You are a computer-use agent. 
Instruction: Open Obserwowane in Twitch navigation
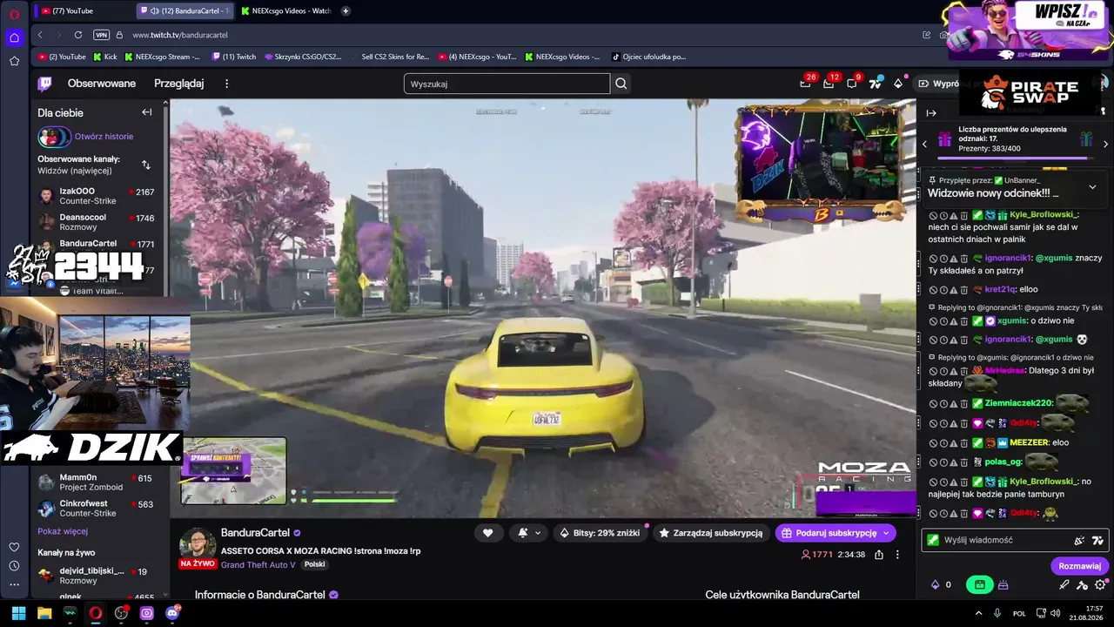point(102,84)
